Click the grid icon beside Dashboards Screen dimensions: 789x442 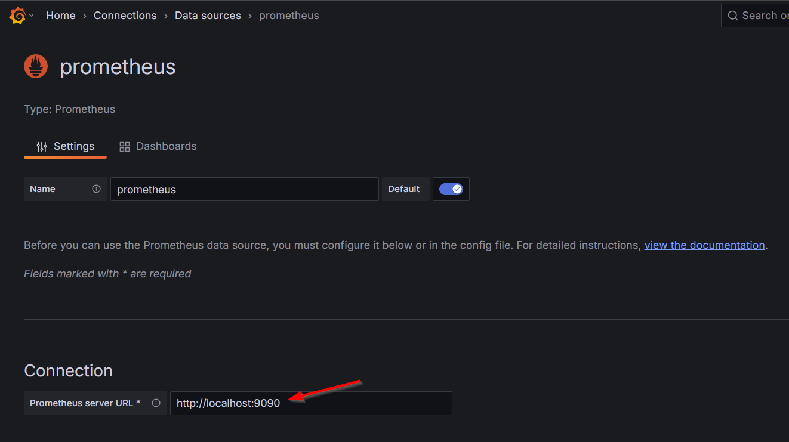pyautogui.click(x=125, y=146)
